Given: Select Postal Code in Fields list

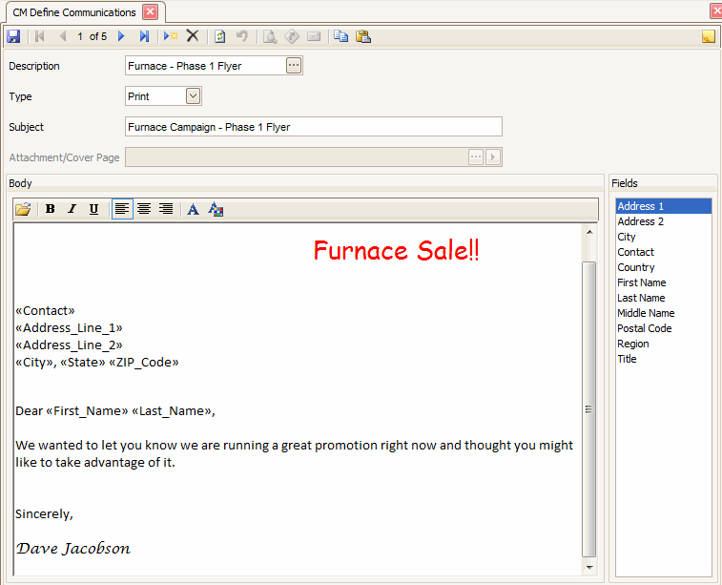Looking at the screenshot, I should [644, 328].
